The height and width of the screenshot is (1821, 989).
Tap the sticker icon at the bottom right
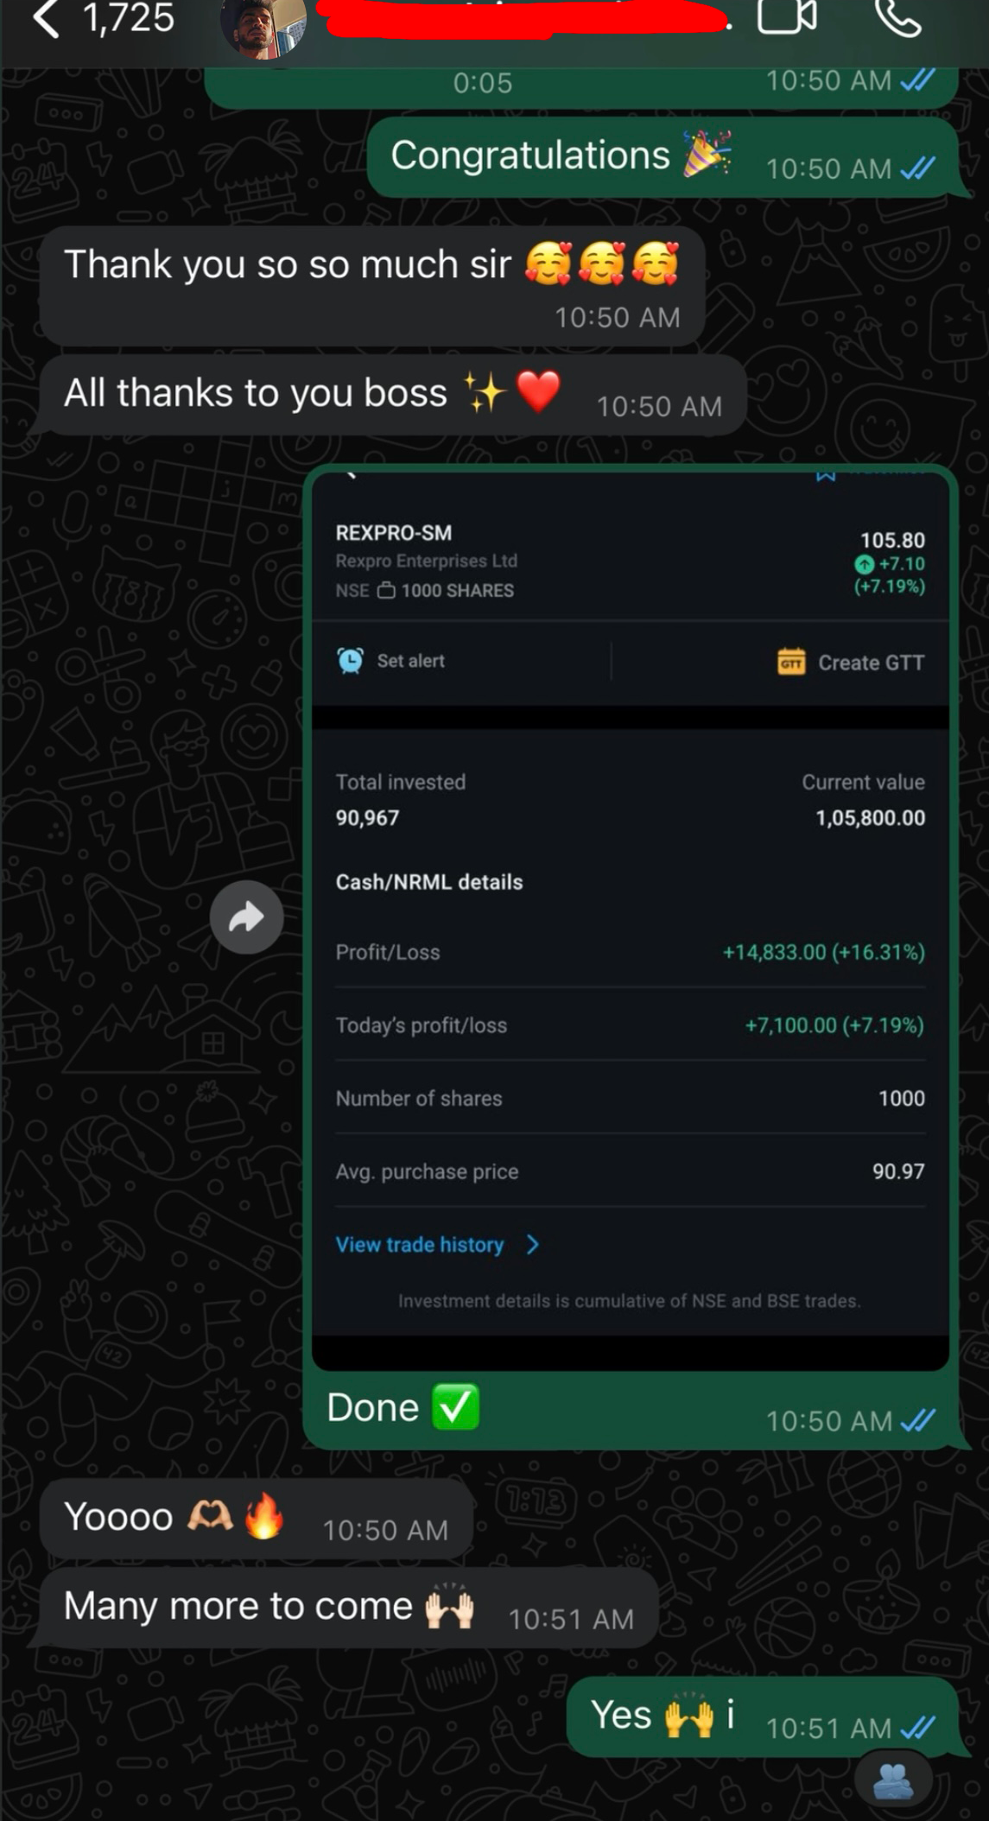(x=893, y=1780)
